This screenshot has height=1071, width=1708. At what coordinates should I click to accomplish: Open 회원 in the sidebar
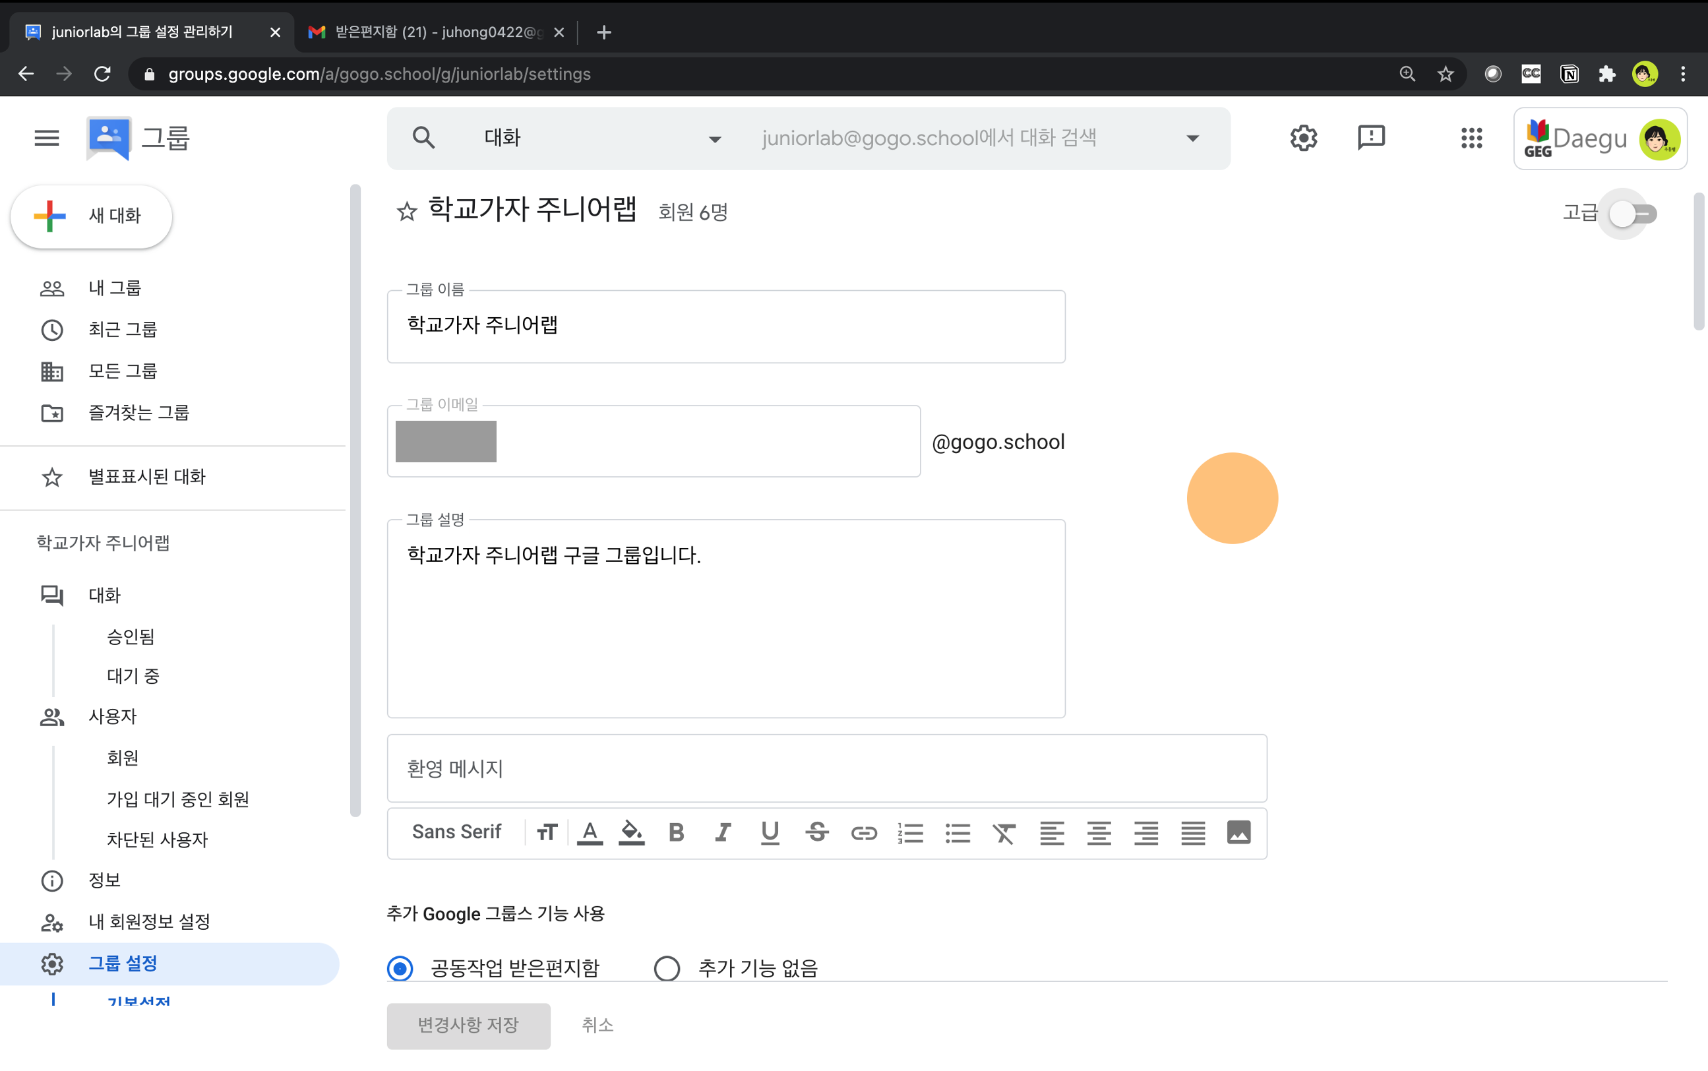click(x=123, y=757)
